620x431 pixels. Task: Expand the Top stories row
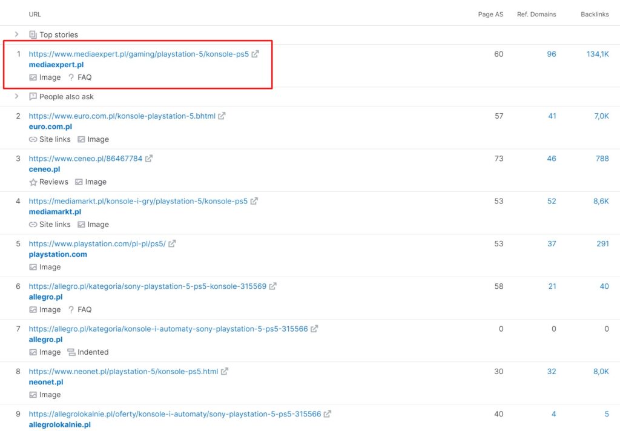click(16, 35)
